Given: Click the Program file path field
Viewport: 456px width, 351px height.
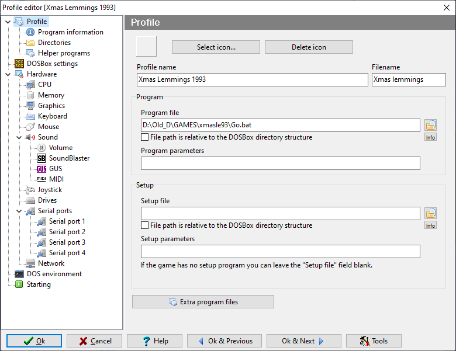Looking at the screenshot, I should tap(281, 125).
